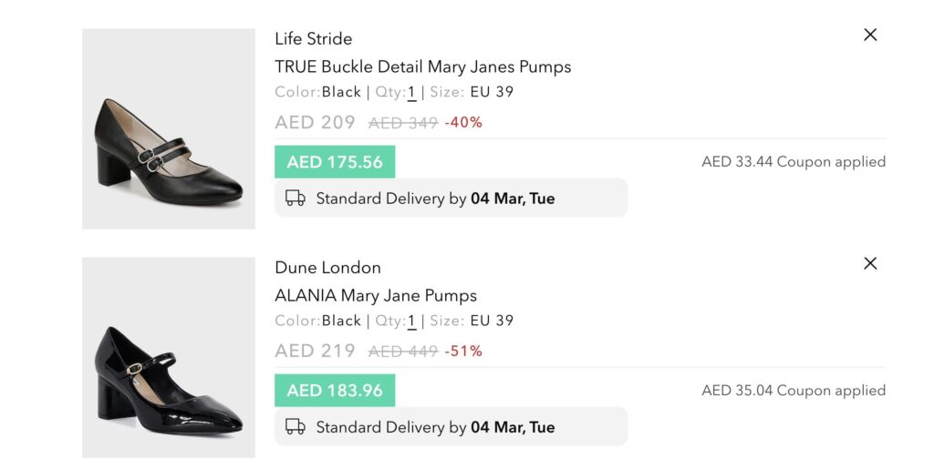Open Life Stride shoe product thumbnail
Image resolution: width=934 pixels, height=469 pixels.
[x=169, y=128]
